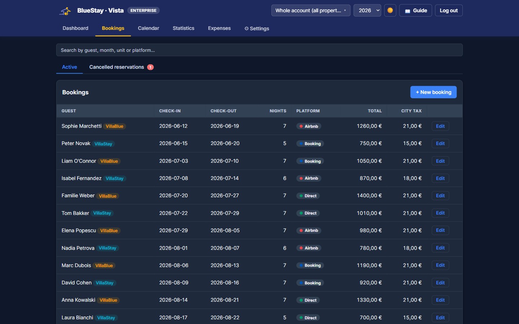Click Liam O'Connor's VillaBlue tag
The image size is (519, 324).
[x=109, y=161]
